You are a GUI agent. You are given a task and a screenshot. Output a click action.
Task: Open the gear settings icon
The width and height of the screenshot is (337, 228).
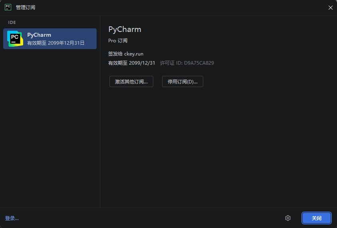coord(288,218)
